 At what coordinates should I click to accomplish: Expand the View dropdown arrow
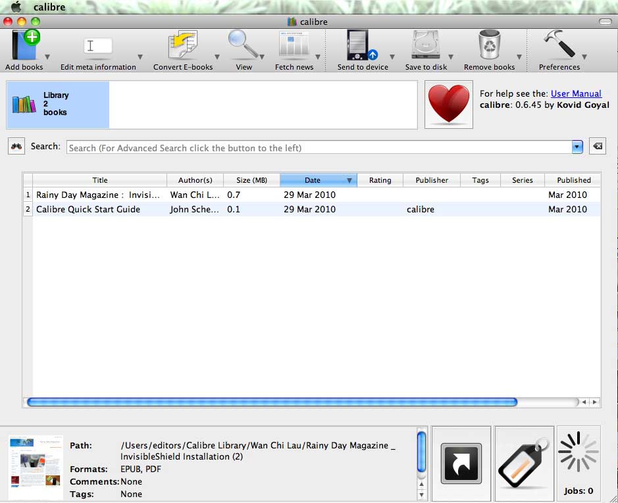coord(262,57)
